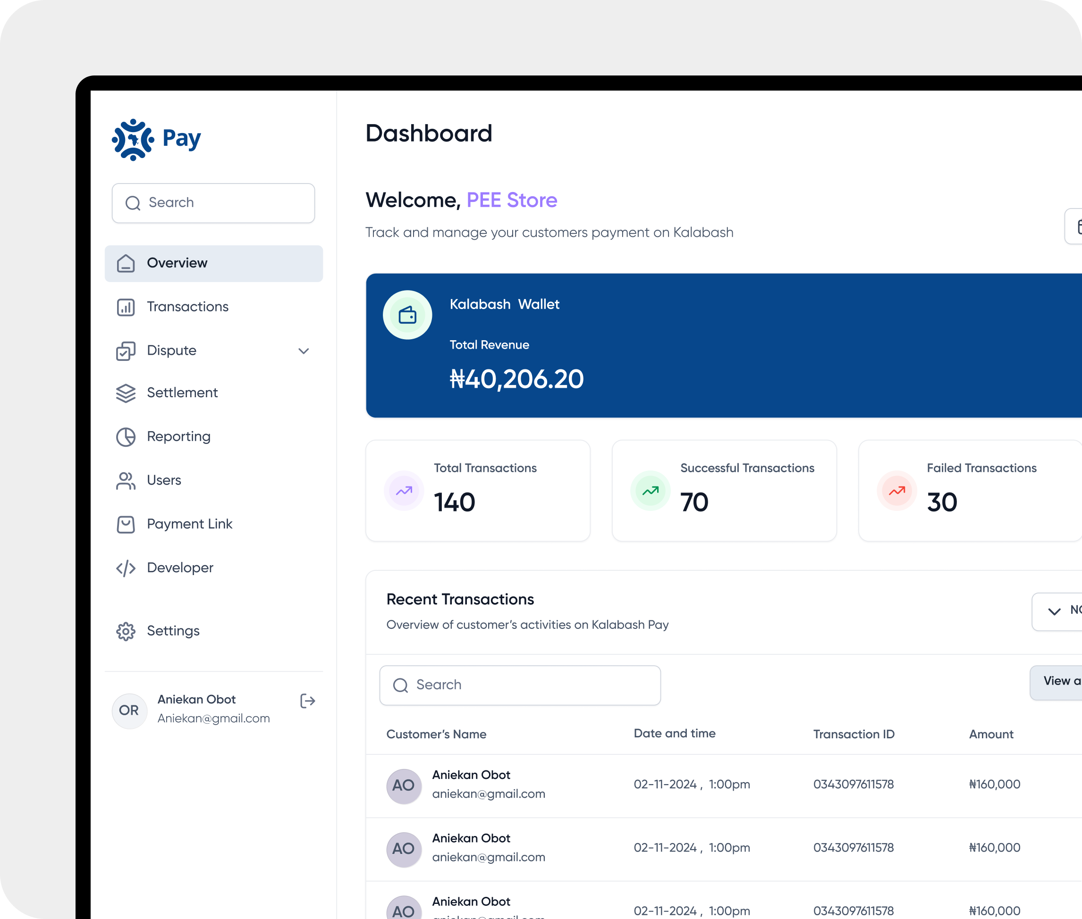Click AO avatar beside transaction ₦160,000 first row
This screenshot has height=919, width=1082.
(404, 786)
